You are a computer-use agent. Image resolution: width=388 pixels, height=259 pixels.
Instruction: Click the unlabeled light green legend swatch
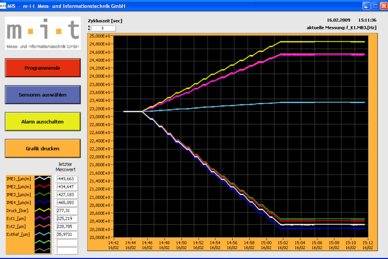(43, 242)
